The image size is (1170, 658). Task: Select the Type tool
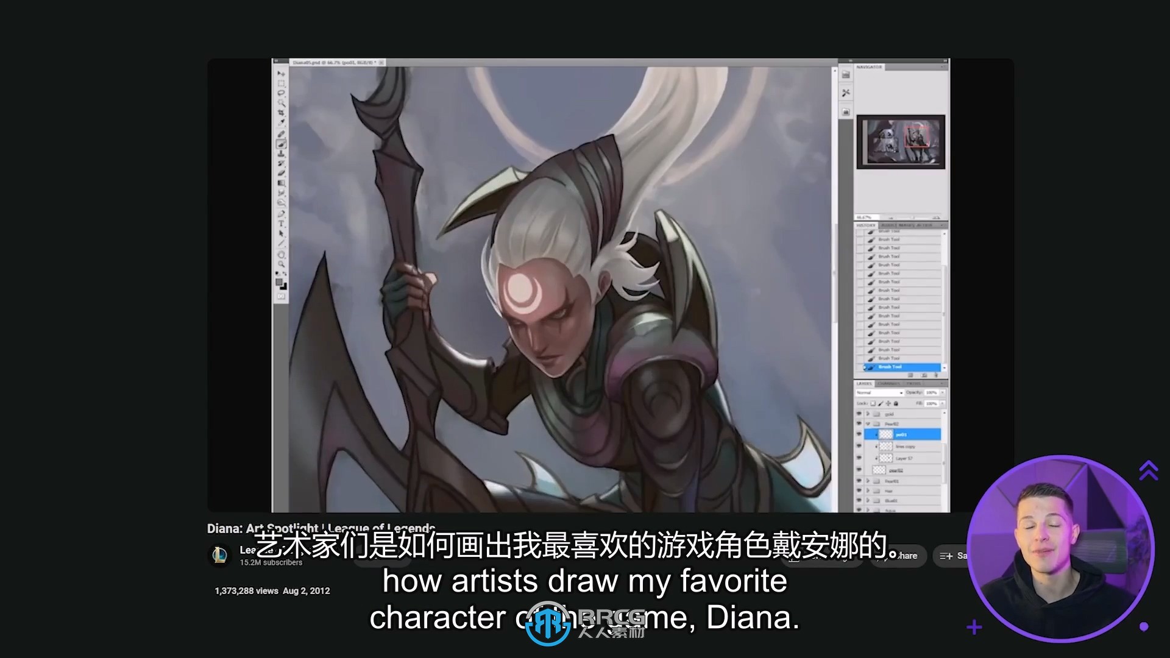click(282, 223)
